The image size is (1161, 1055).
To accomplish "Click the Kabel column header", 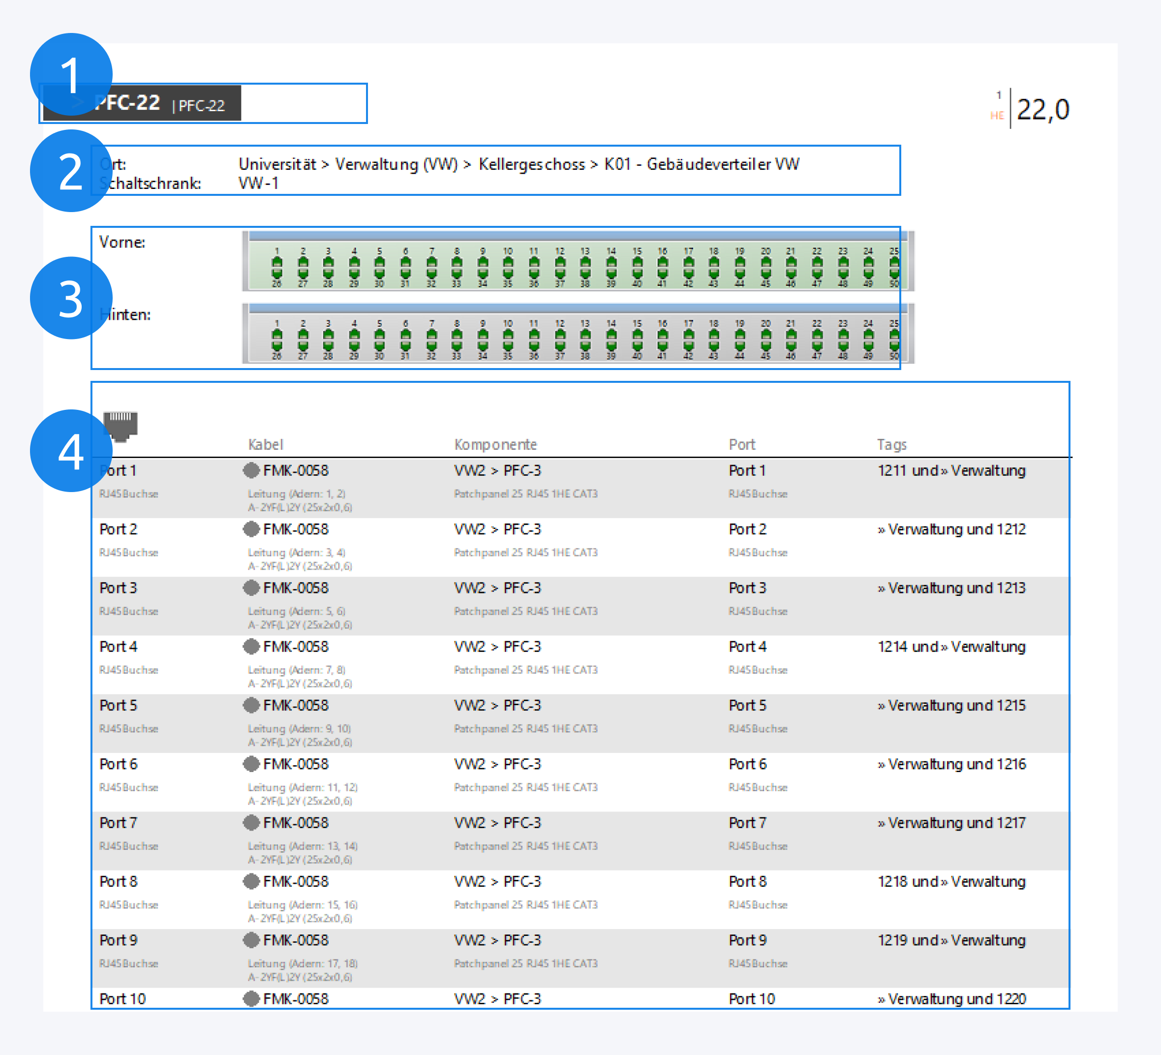I will point(266,444).
